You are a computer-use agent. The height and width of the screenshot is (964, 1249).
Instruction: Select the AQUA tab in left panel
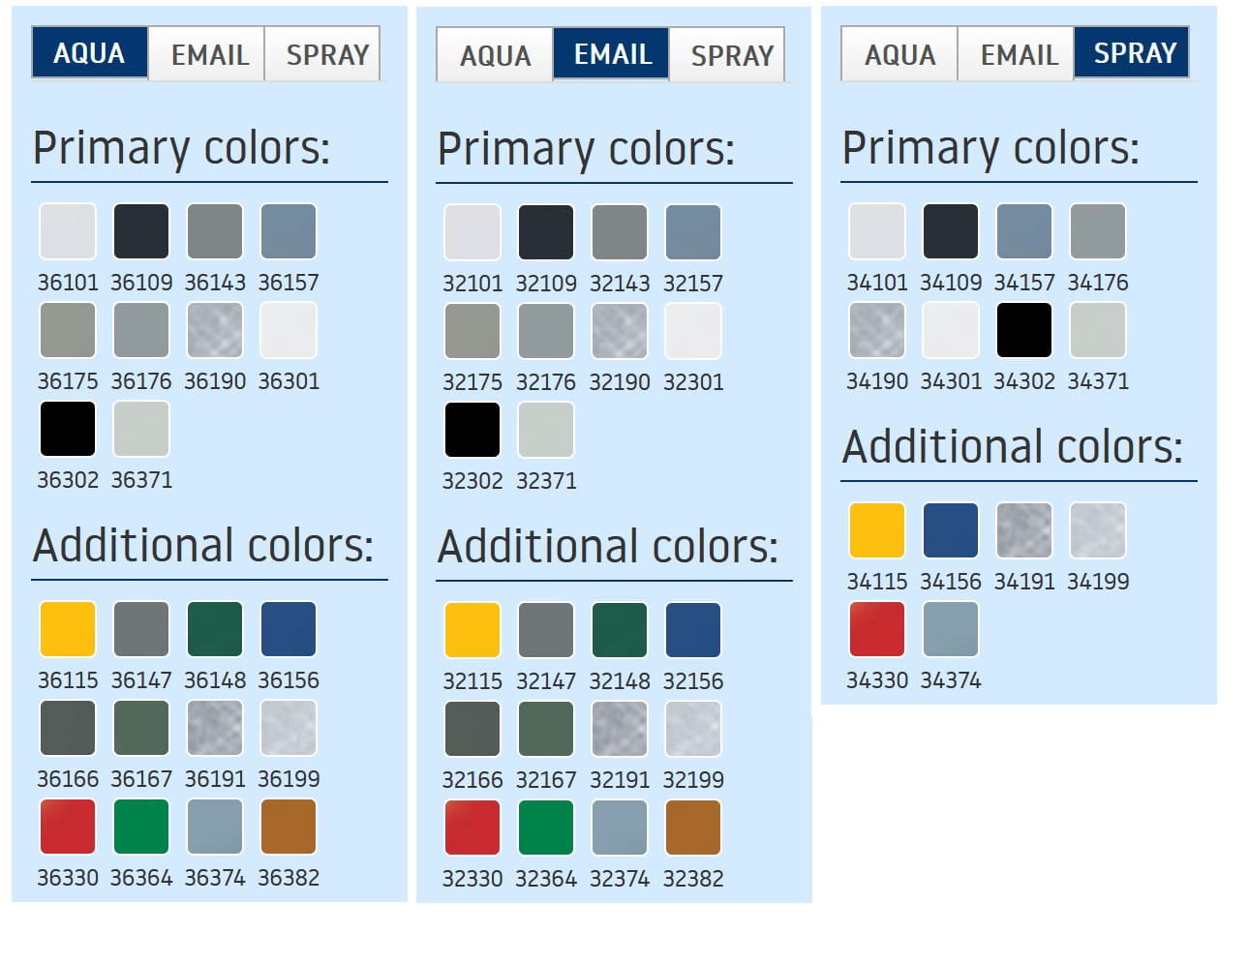[89, 53]
